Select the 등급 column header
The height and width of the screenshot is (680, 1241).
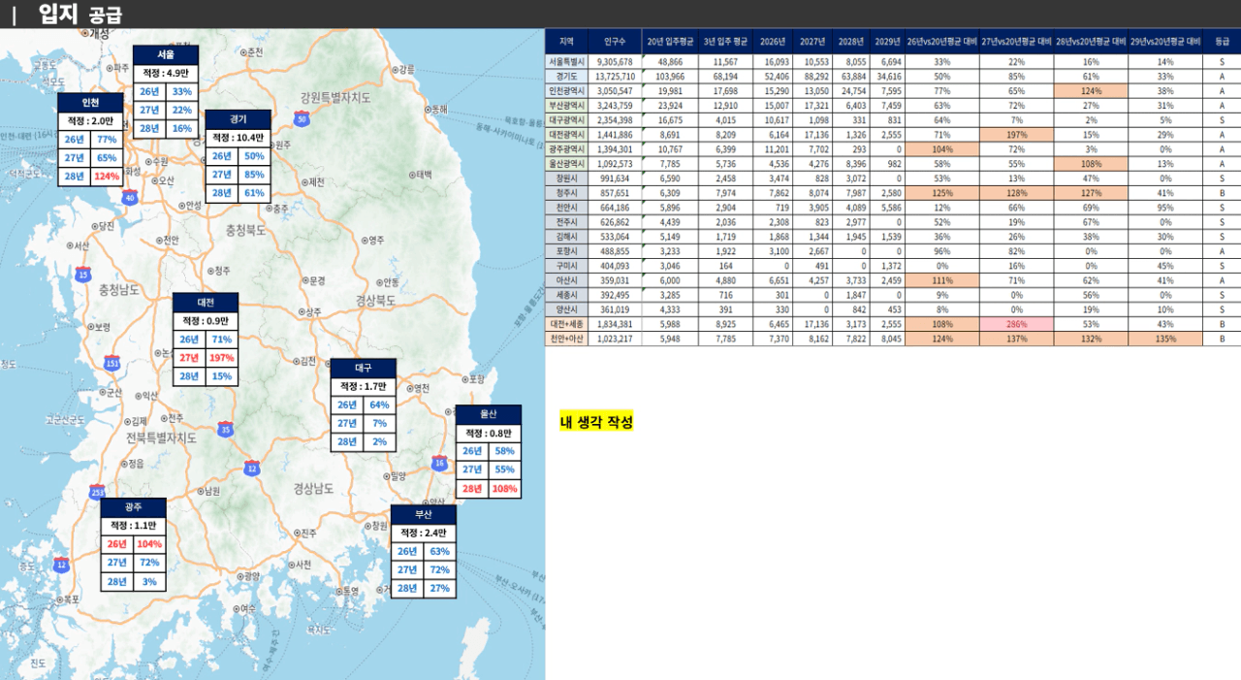[x=1221, y=42]
